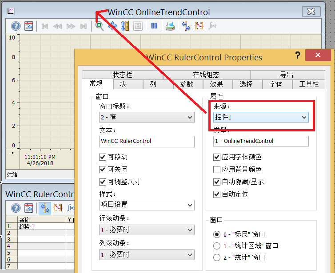Switch to the 效果 tab
The height and width of the screenshot is (273, 335).
(218, 84)
